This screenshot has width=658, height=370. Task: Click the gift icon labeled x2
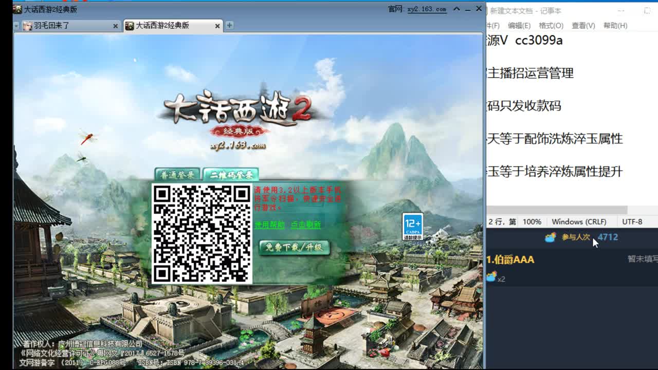[491, 277]
